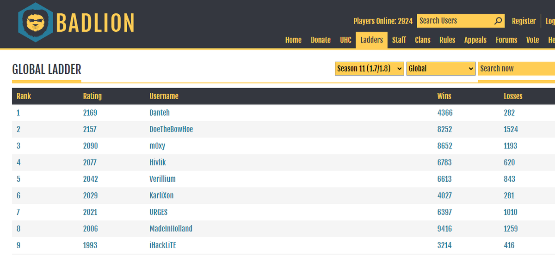Open the Global ladder type dropdown

[441, 68]
